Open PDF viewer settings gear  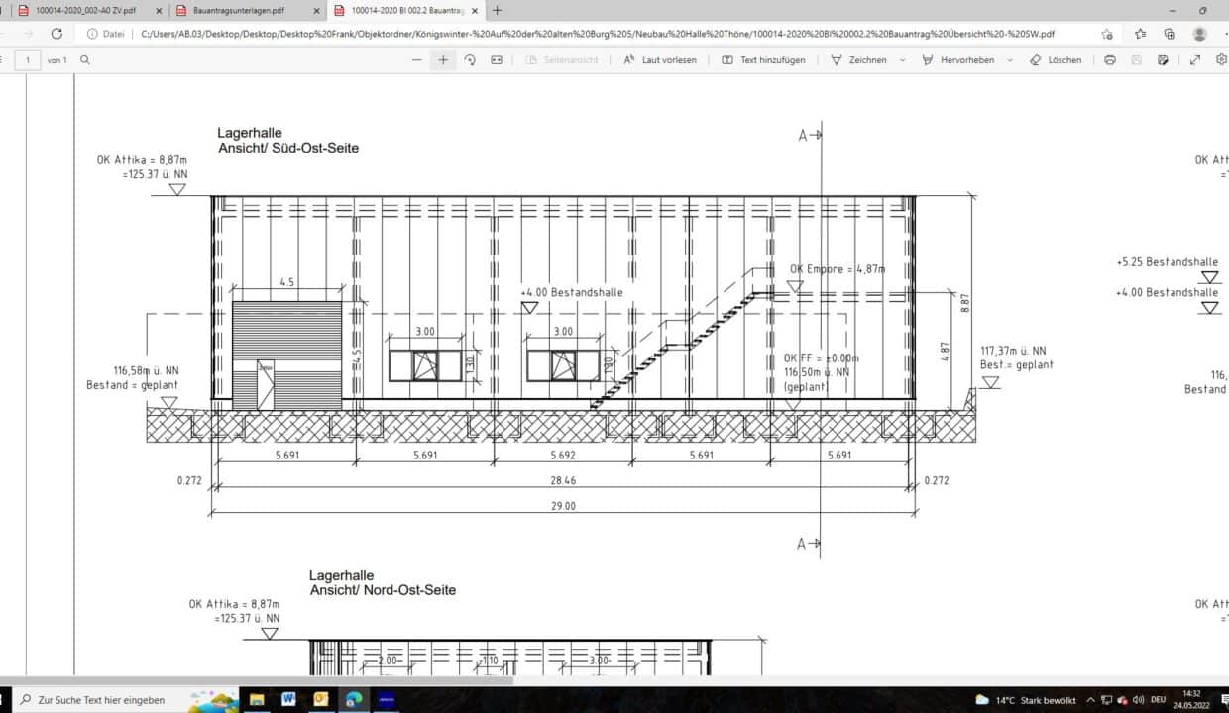click(x=1221, y=60)
